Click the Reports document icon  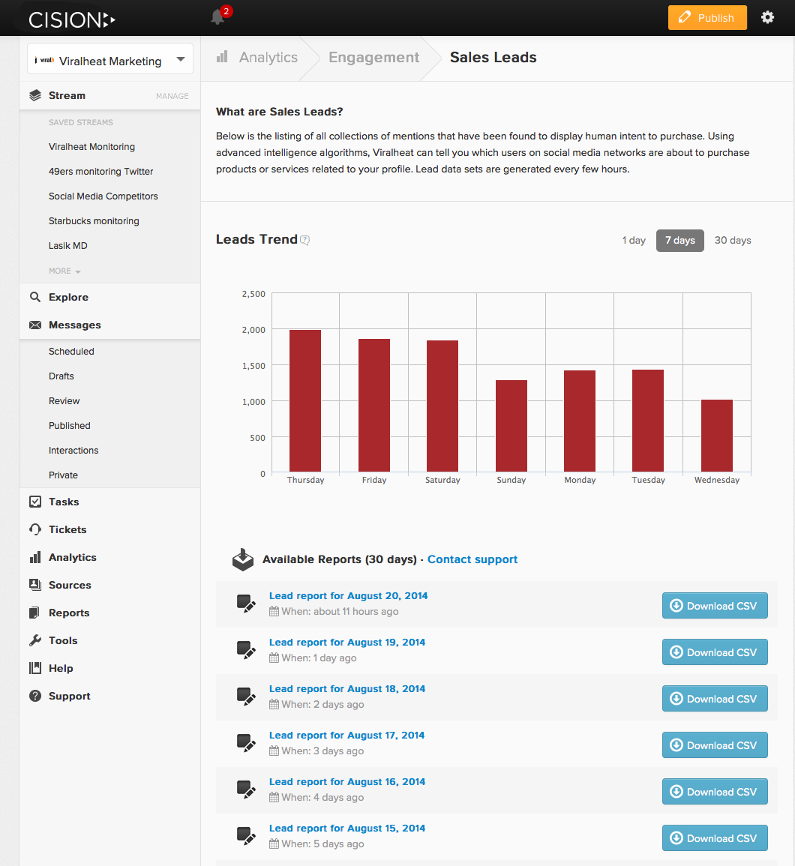click(34, 613)
